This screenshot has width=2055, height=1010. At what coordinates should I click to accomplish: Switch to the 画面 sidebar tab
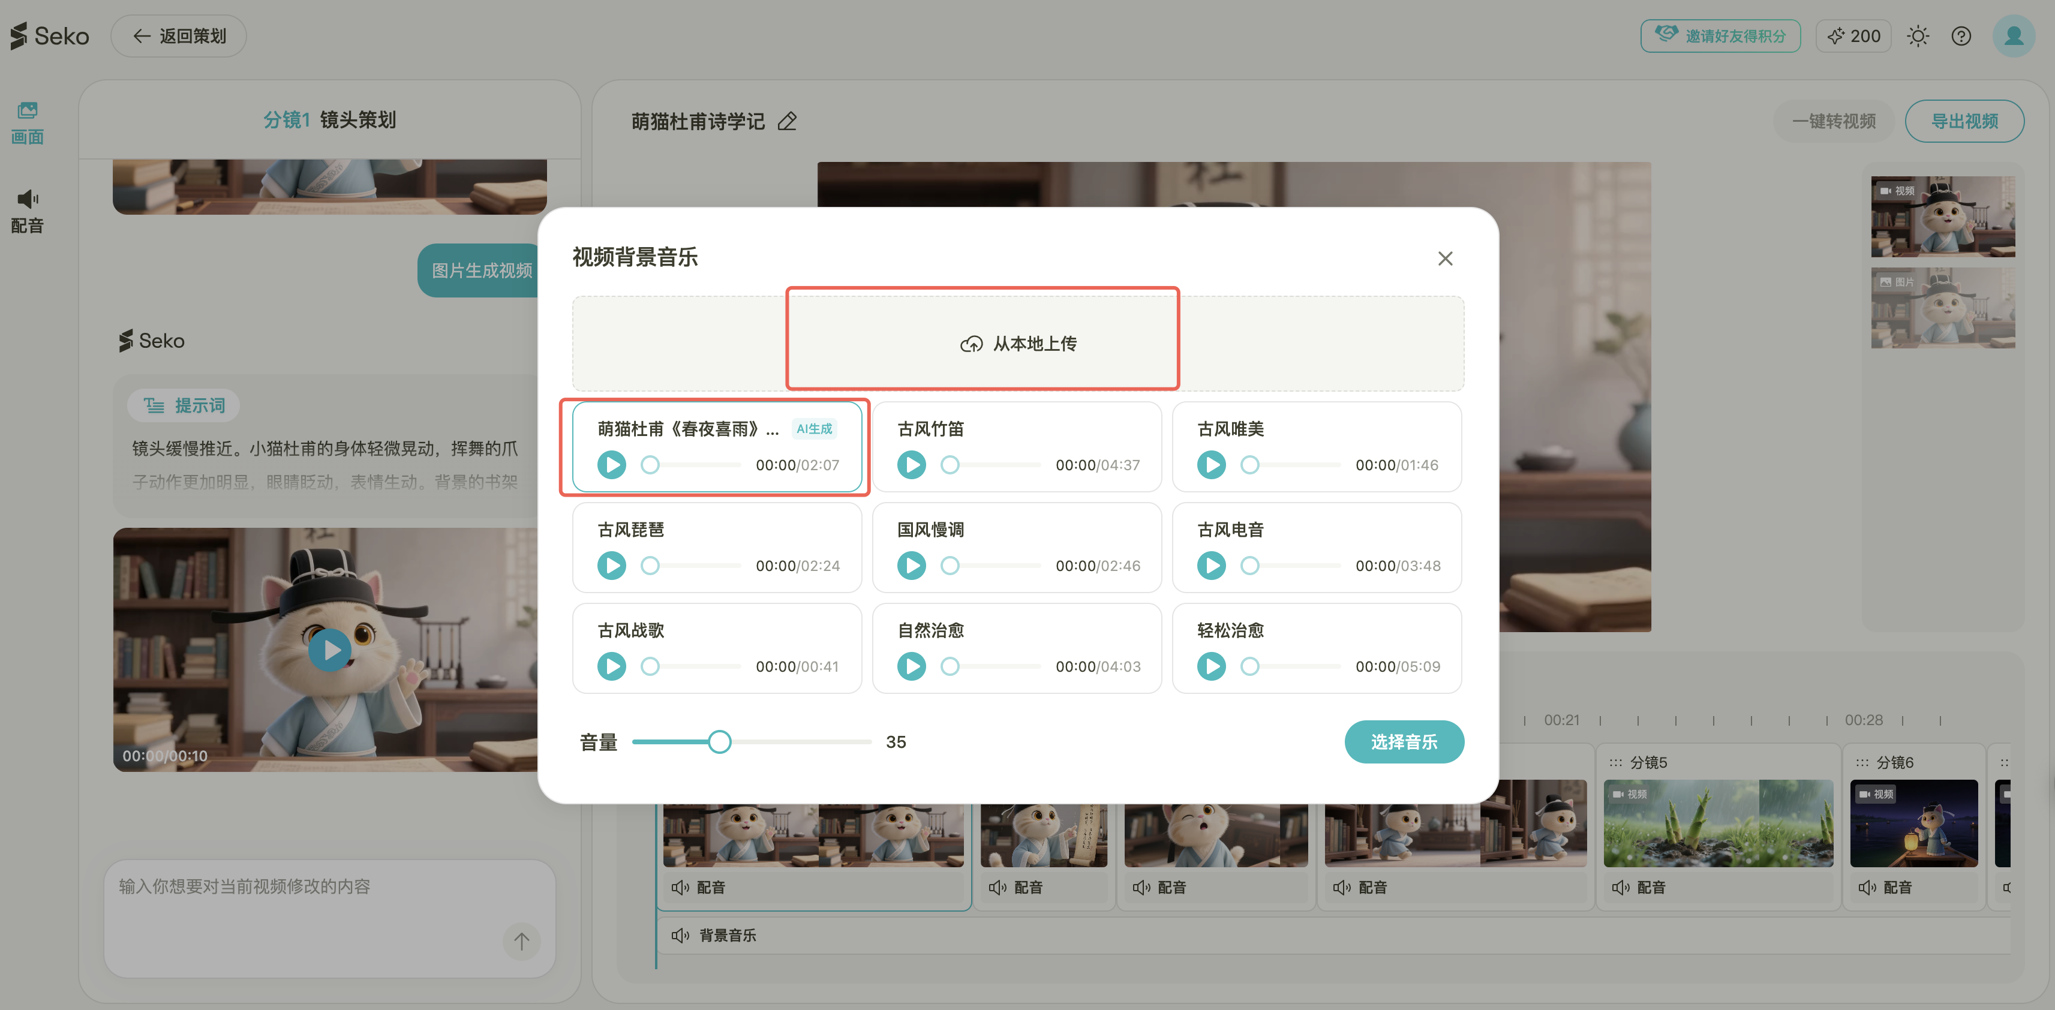tap(27, 123)
